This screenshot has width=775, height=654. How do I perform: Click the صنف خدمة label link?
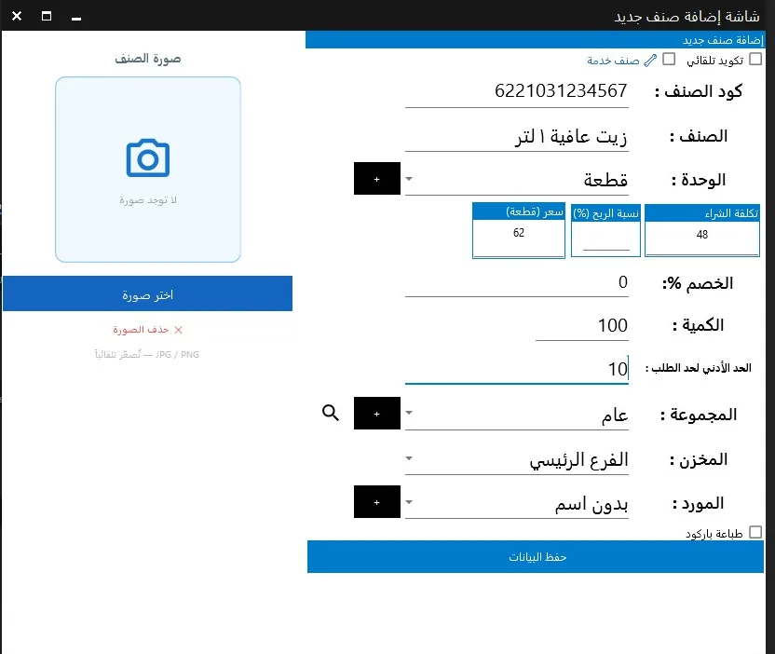[x=613, y=61]
